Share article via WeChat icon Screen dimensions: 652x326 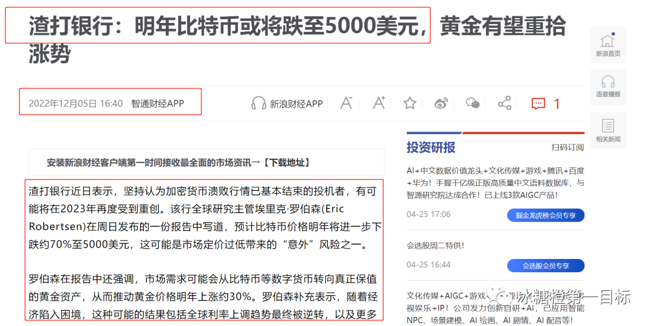[x=473, y=103]
